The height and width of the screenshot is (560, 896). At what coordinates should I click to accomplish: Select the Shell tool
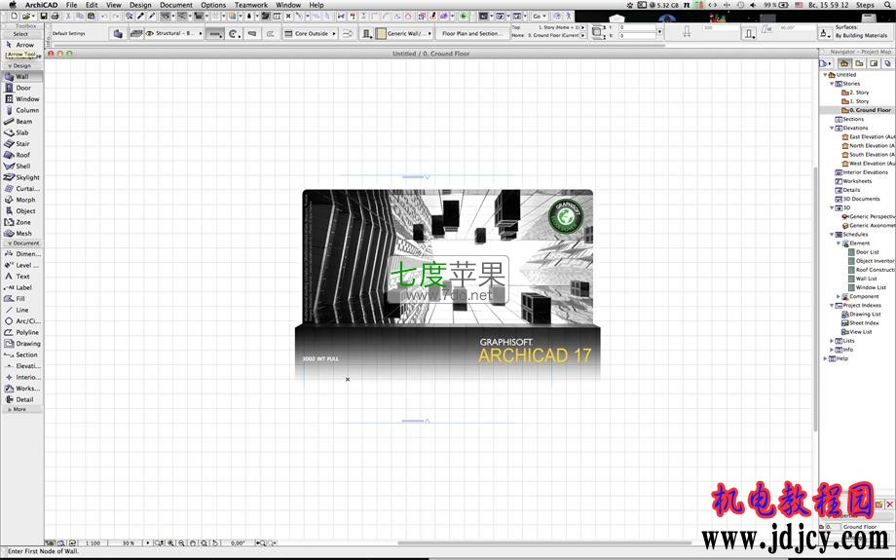tap(20, 166)
